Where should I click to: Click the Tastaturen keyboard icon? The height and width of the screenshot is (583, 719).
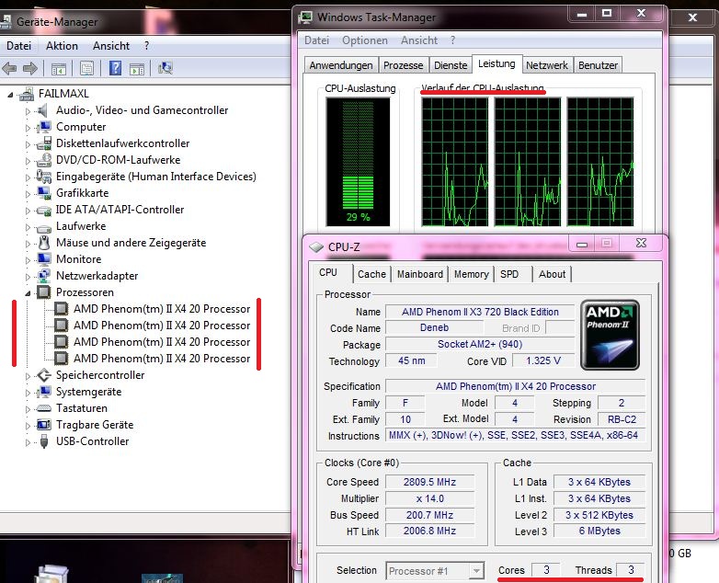43,408
